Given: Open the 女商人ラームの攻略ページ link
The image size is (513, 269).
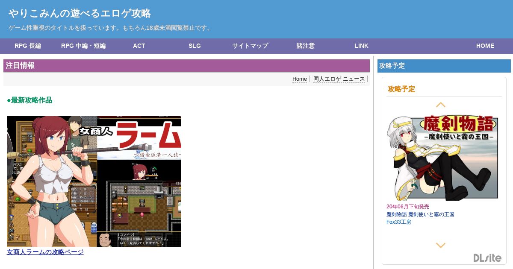Looking at the screenshot, I should (45, 252).
